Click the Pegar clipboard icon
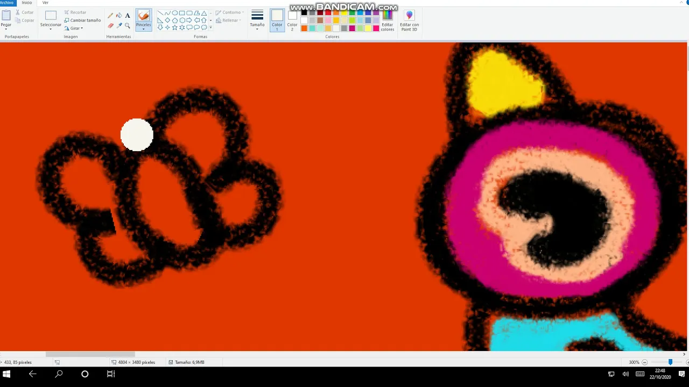The height and width of the screenshot is (387, 689). click(x=6, y=16)
